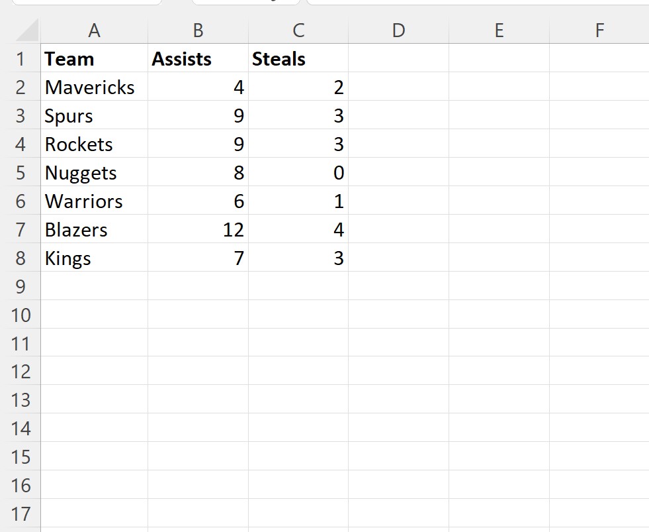Click the Assists header cell
The width and height of the screenshot is (649, 532).
(198, 58)
